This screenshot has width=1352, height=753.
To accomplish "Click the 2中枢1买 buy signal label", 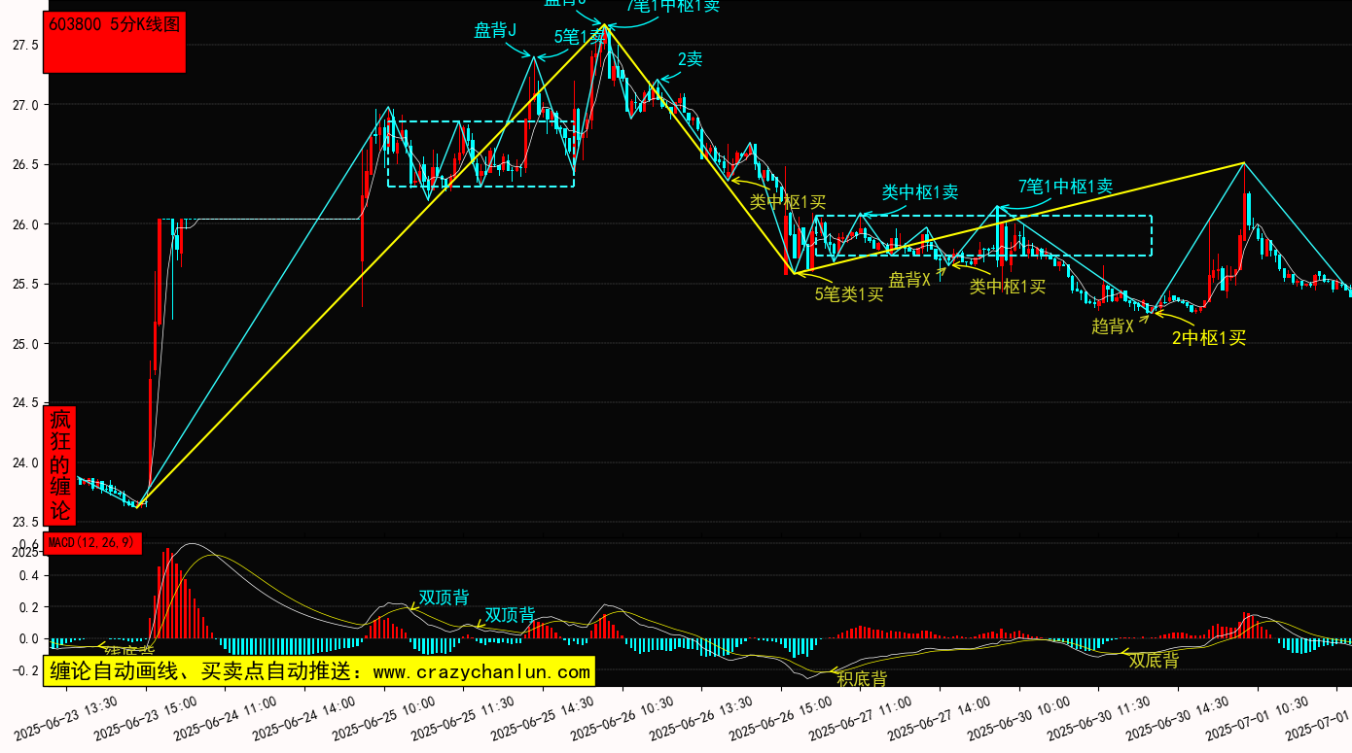I will tap(1209, 338).
